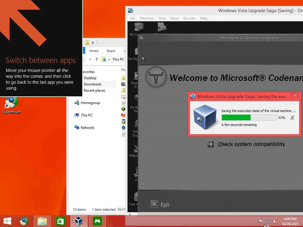Click the '1 item selected' status text
Screen dimensions: 303x227
[x=104, y=210]
